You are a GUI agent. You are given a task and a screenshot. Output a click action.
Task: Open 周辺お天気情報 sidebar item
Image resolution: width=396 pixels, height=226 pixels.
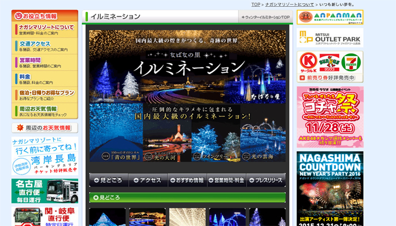click(45, 111)
